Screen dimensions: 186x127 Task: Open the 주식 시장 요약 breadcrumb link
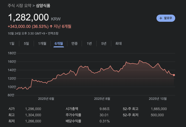coord(20,5)
